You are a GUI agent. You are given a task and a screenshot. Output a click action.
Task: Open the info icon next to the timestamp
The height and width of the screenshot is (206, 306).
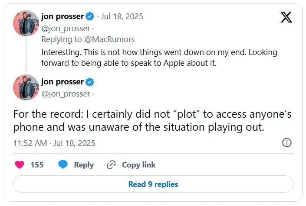click(286, 143)
